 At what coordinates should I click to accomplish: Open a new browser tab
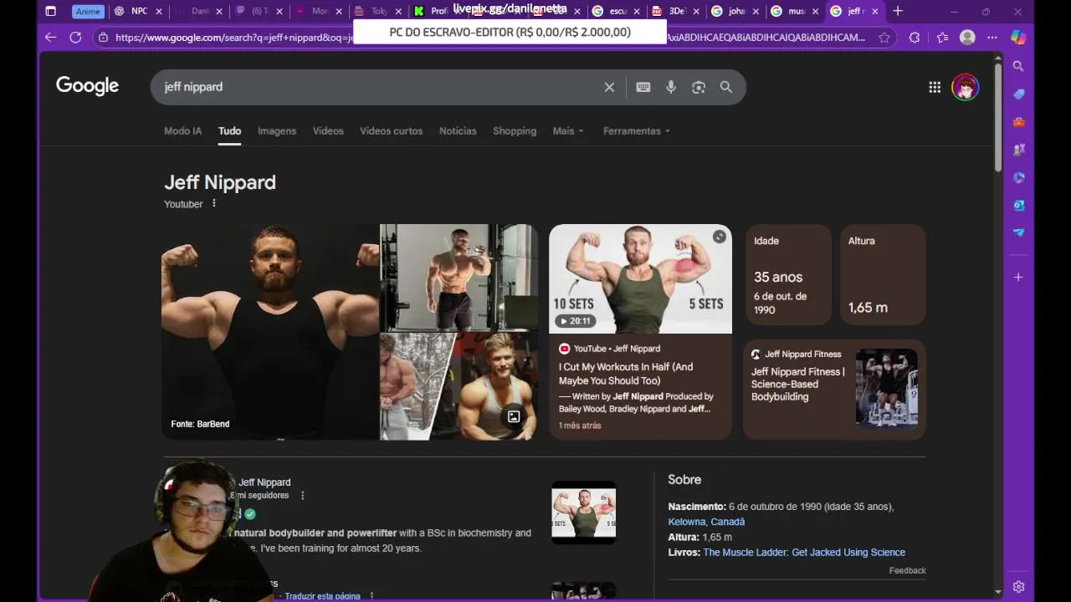click(898, 11)
